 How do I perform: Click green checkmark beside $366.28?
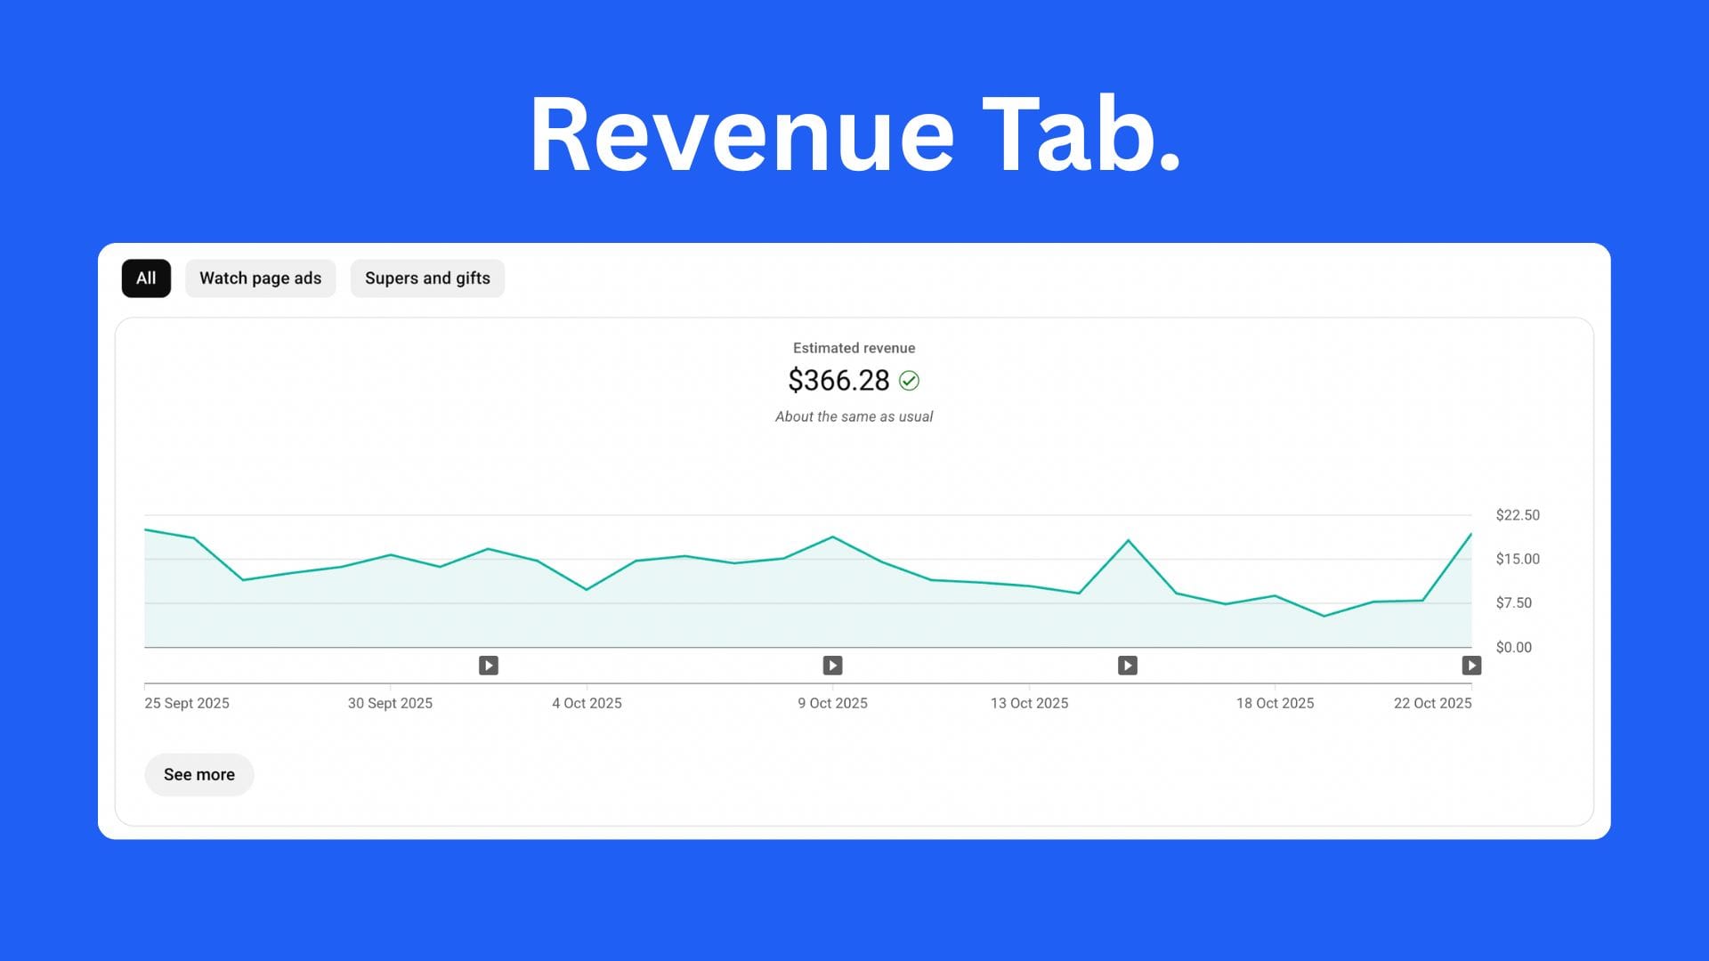[909, 381]
